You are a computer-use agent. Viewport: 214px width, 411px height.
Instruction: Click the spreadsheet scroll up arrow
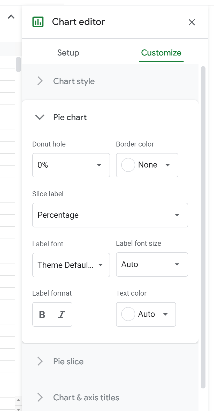[x=18, y=400]
